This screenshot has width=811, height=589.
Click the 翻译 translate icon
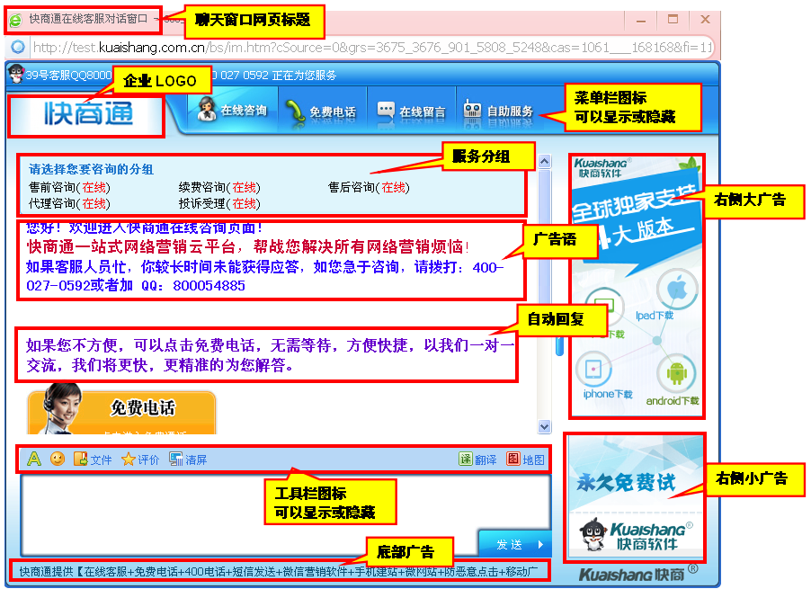(466, 459)
